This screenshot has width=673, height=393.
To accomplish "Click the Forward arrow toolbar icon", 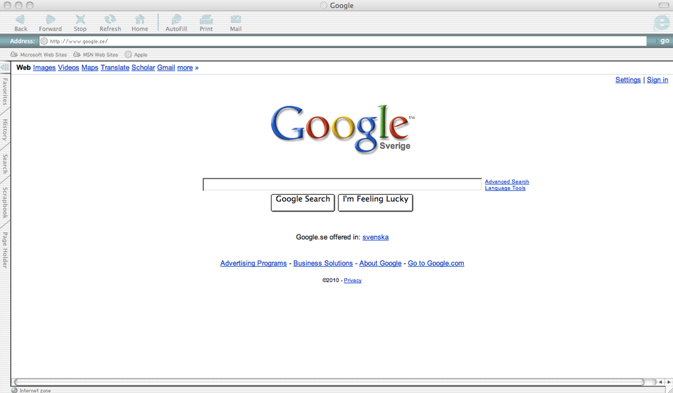I will pyautogui.click(x=51, y=19).
